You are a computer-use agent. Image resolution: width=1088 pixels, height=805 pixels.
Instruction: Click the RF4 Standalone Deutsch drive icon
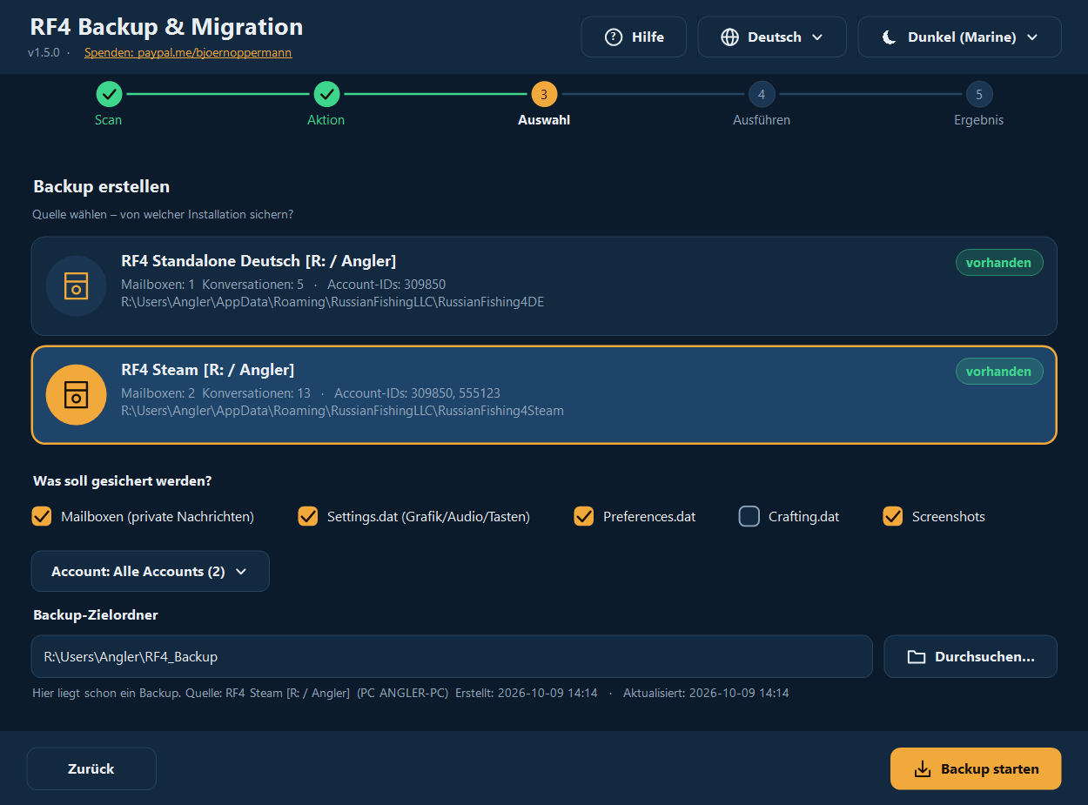pyautogui.click(x=76, y=286)
